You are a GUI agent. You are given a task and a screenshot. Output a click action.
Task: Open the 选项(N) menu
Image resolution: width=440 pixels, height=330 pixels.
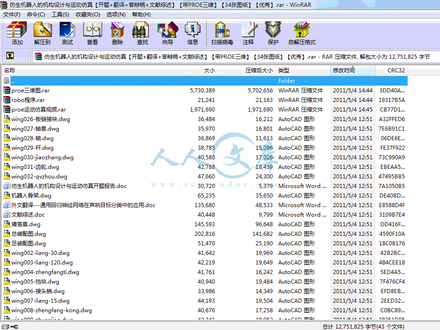click(x=116, y=15)
